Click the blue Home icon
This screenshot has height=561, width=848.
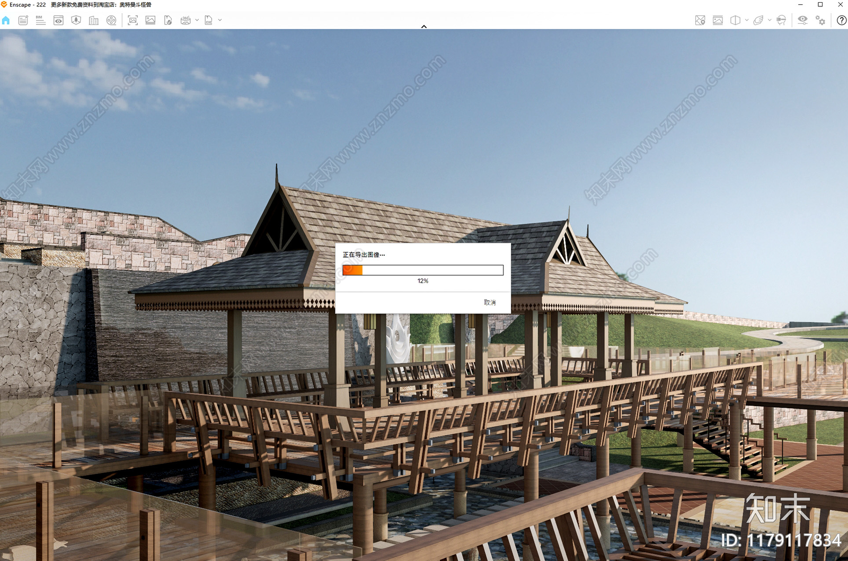(6, 20)
